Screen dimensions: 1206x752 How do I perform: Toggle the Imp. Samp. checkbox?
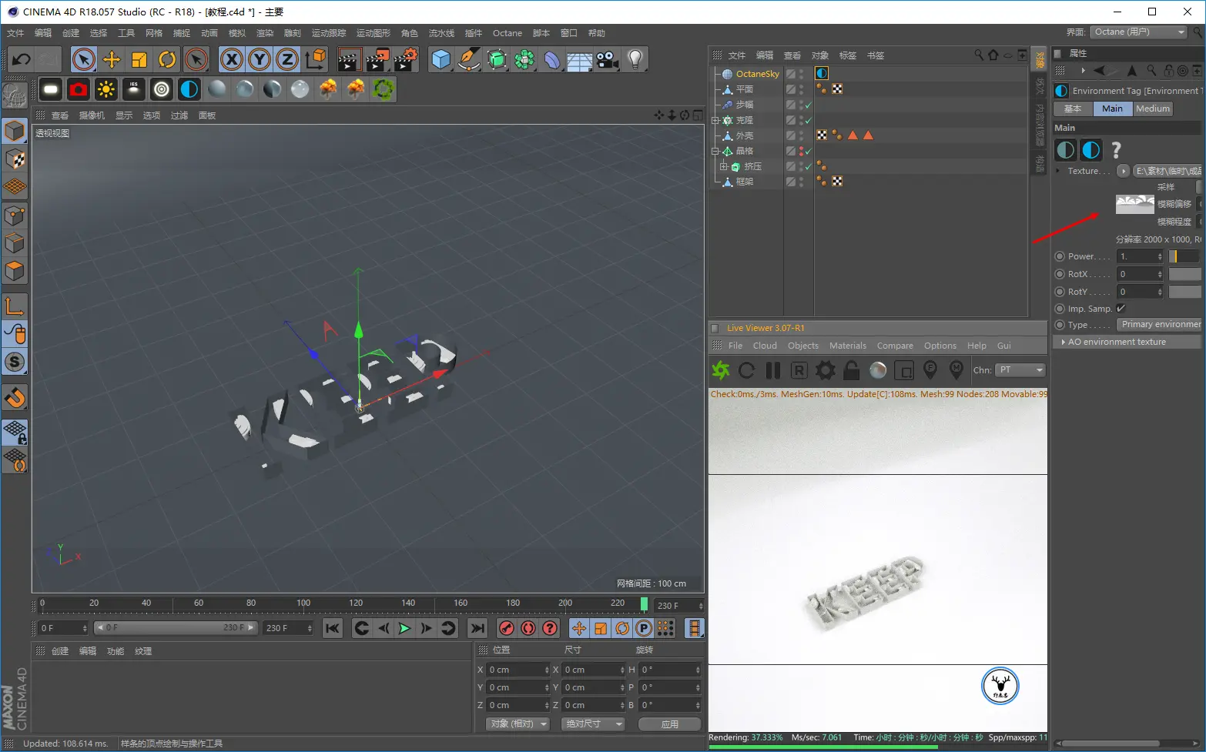(1121, 309)
